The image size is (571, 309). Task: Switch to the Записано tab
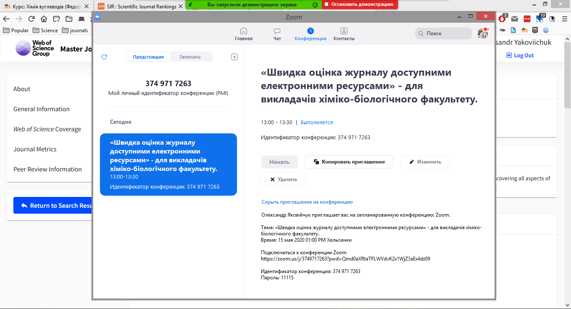tap(190, 57)
